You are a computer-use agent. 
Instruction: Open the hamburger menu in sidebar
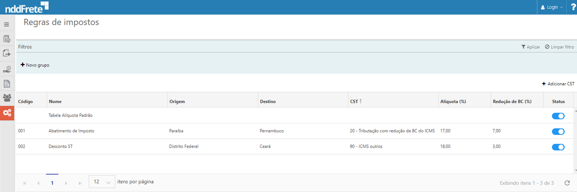click(x=7, y=24)
